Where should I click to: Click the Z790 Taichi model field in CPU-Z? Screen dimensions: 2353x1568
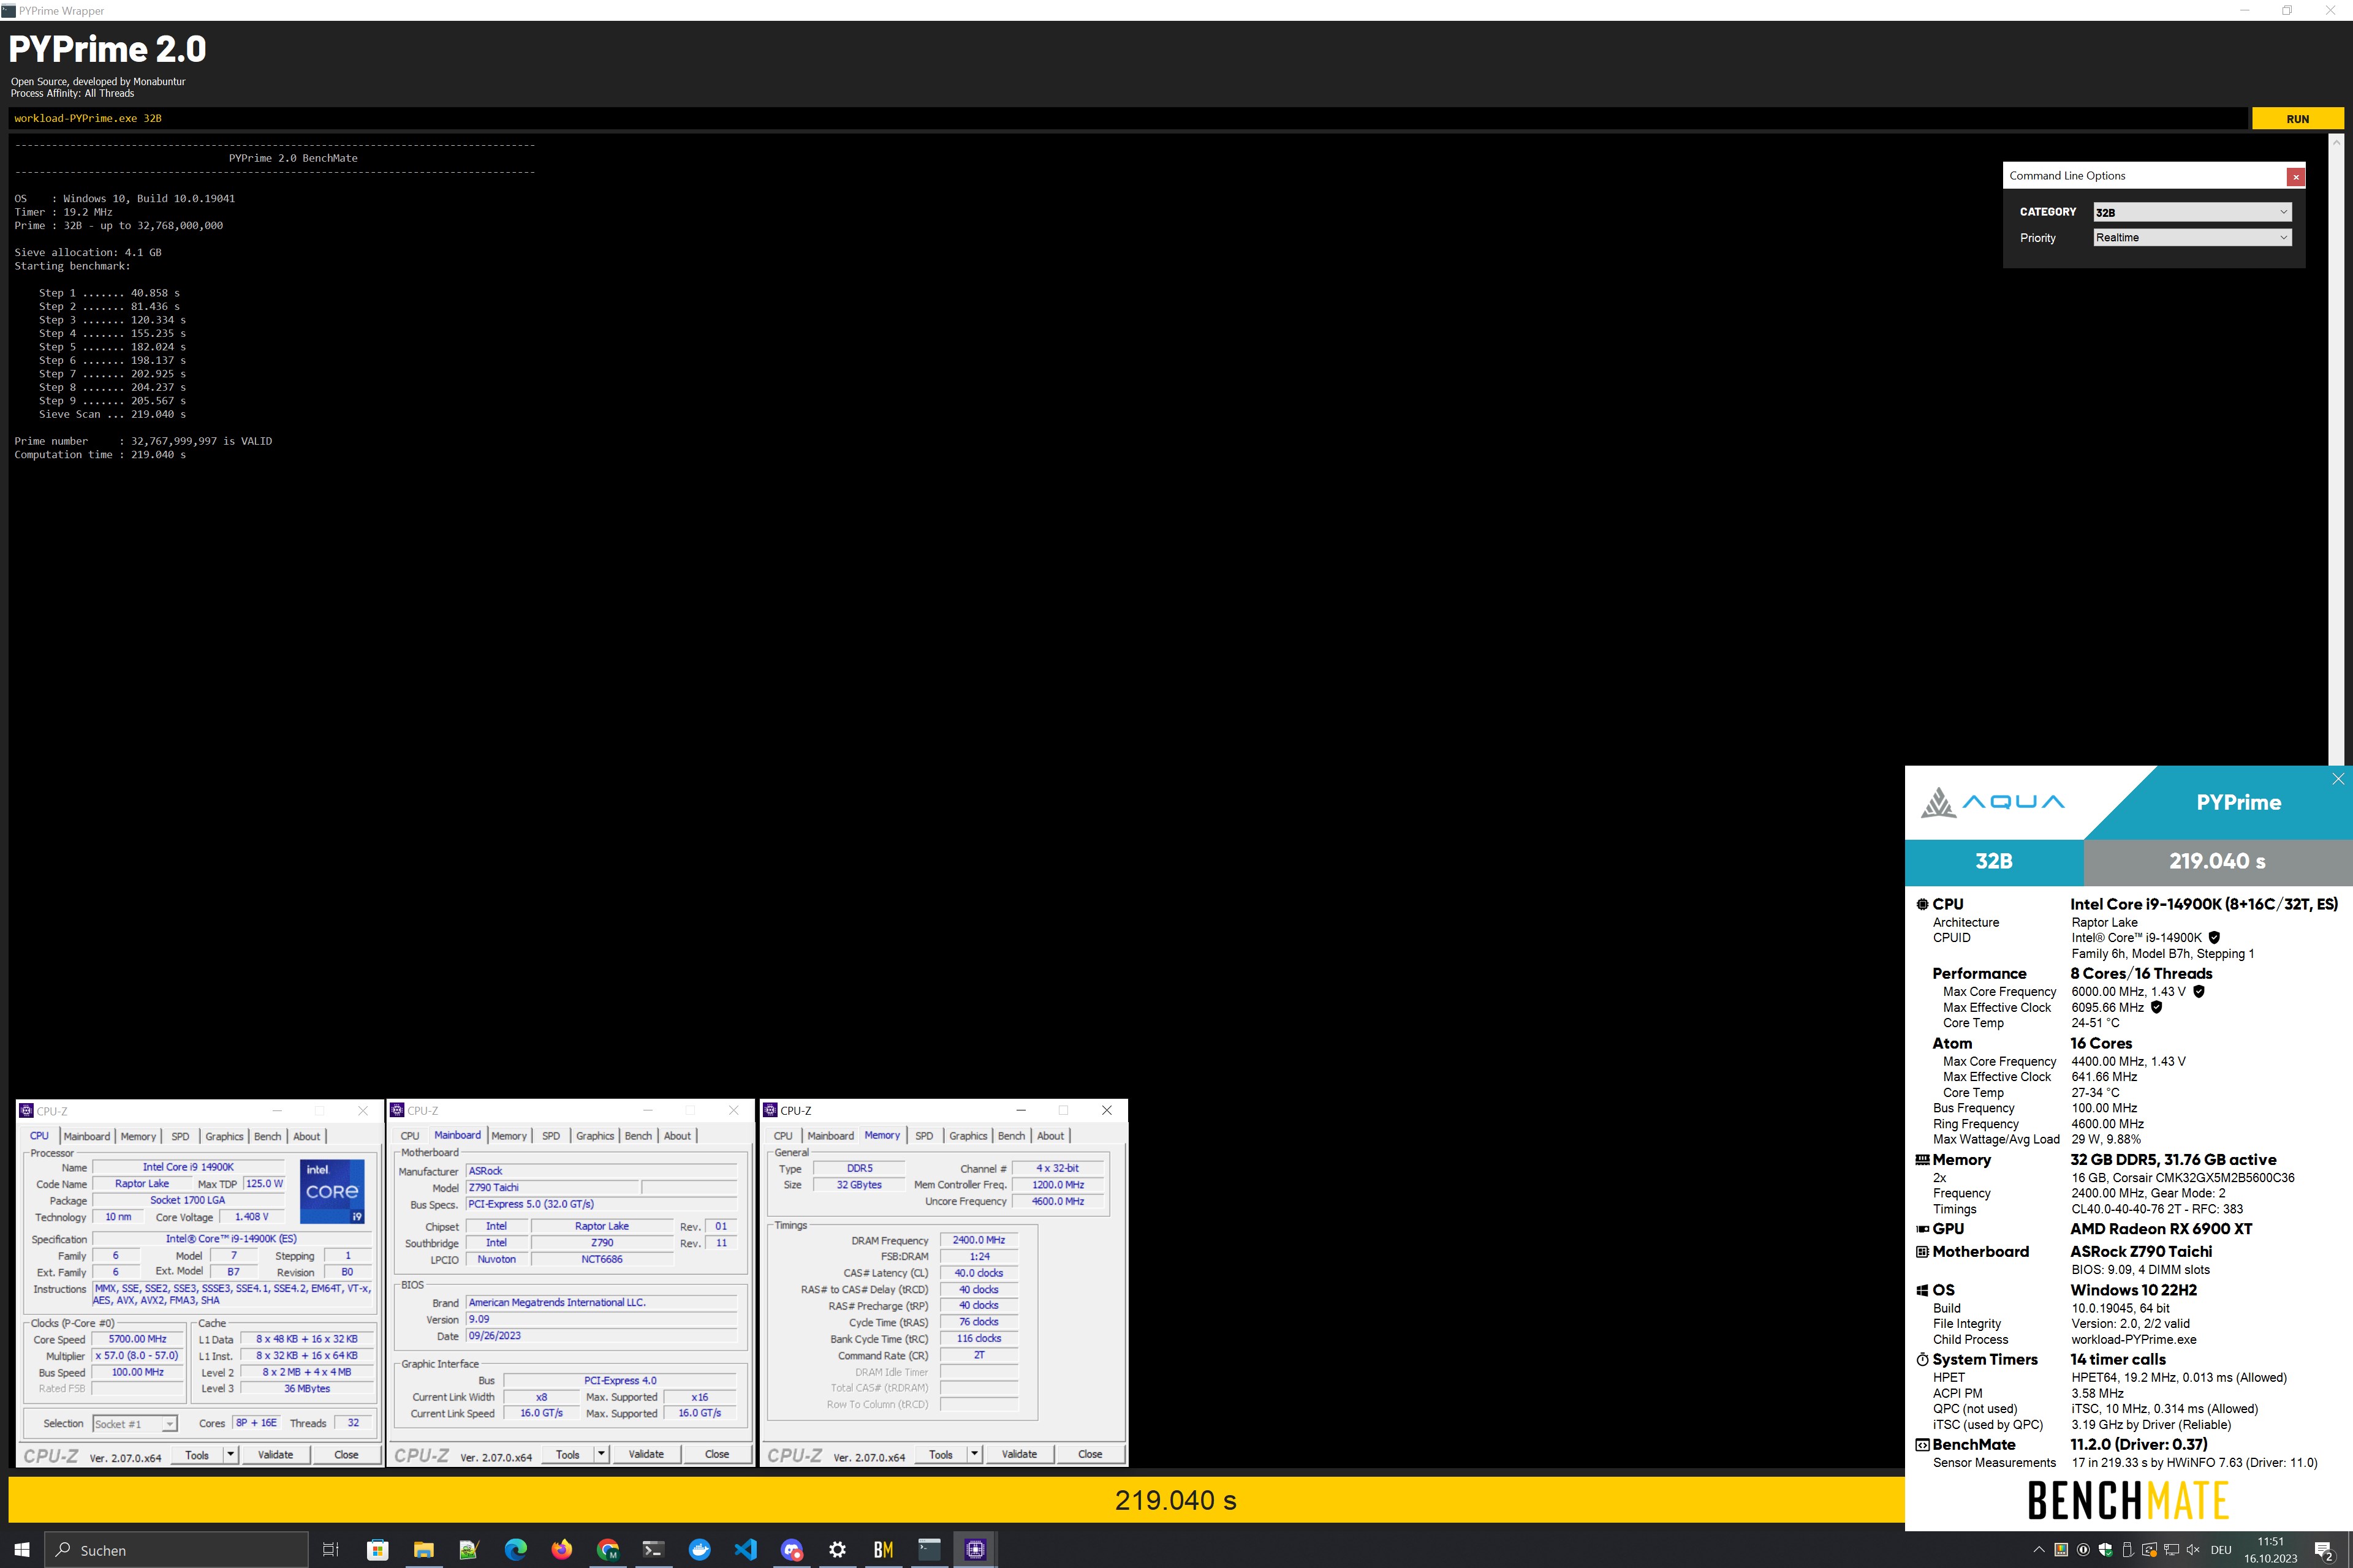[551, 1188]
